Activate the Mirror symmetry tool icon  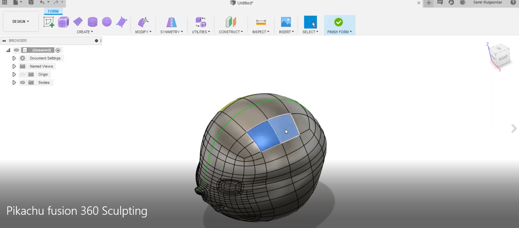pyautogui.click(x=171, y=22)
